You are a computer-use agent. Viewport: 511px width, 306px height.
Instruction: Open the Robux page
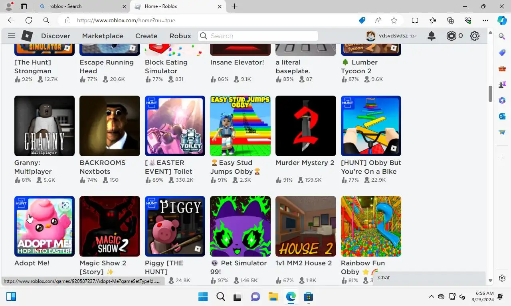(x=180, y=36)
